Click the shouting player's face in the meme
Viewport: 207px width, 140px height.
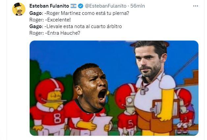coord(91,87)
